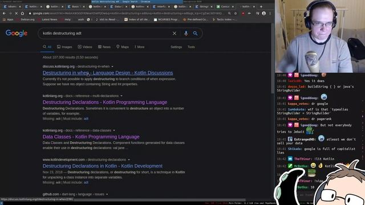Viewport: 365px width, 205px height.
Task: Open Destructuring Declarations - Kotlin Programming Language
Action: coord(105,102)
